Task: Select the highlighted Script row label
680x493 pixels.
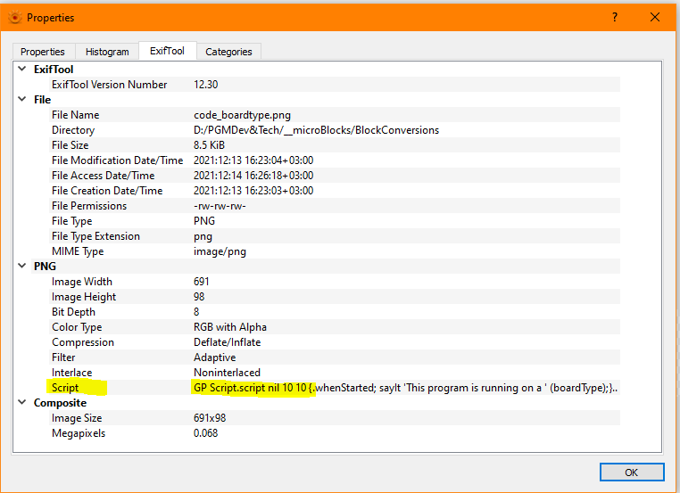Action: pyautogui.click(x=65, y=388)
